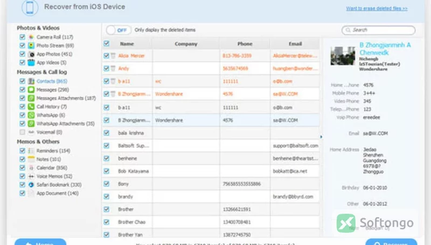This screenshot has height=245, width=431.
Task: Sort by the Email column header
Action: (295, 44)
